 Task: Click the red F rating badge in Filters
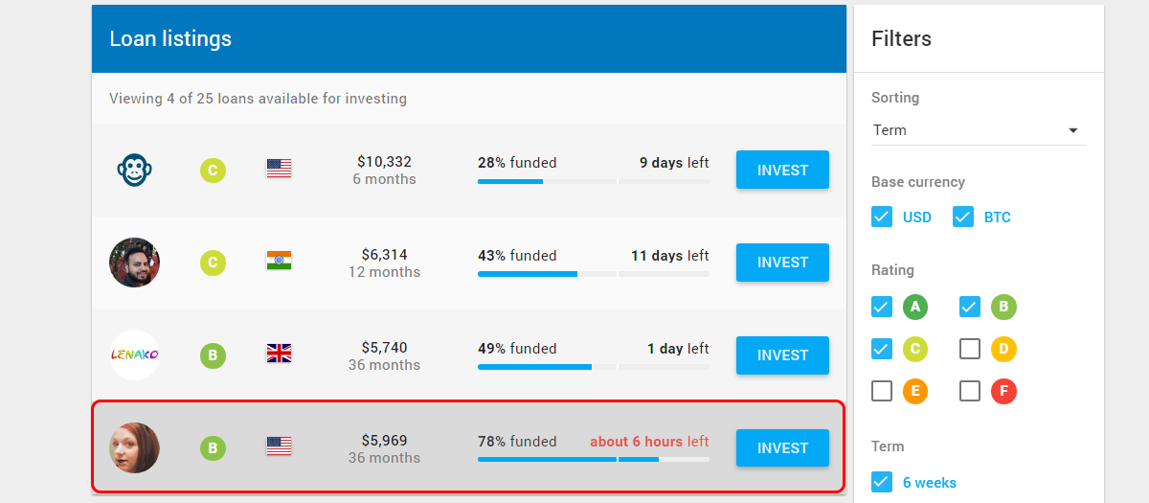tap(1003, 392)
